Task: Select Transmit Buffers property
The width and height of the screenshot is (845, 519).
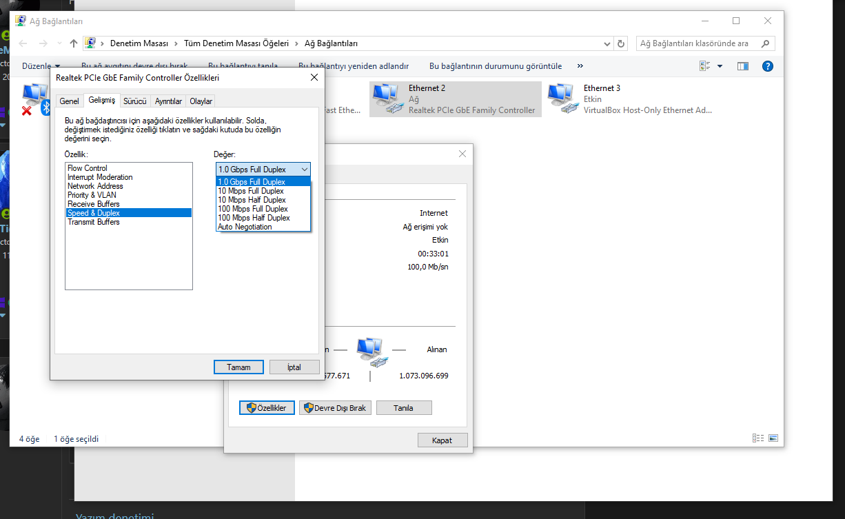Action: pyautogui.click(x=128, y=222)
